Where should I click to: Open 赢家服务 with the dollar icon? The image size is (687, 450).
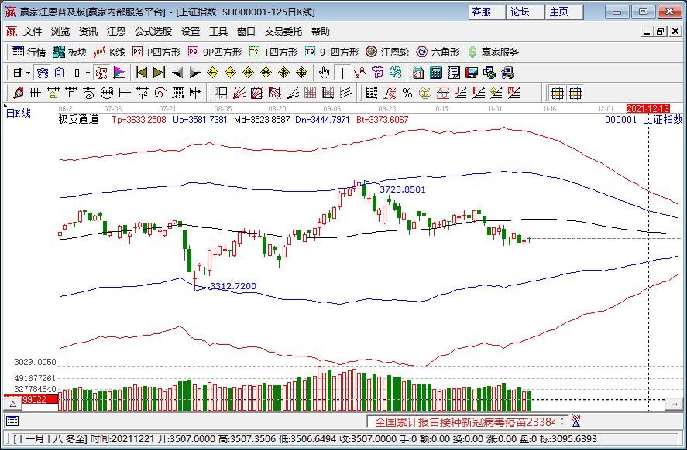[493, 52]
